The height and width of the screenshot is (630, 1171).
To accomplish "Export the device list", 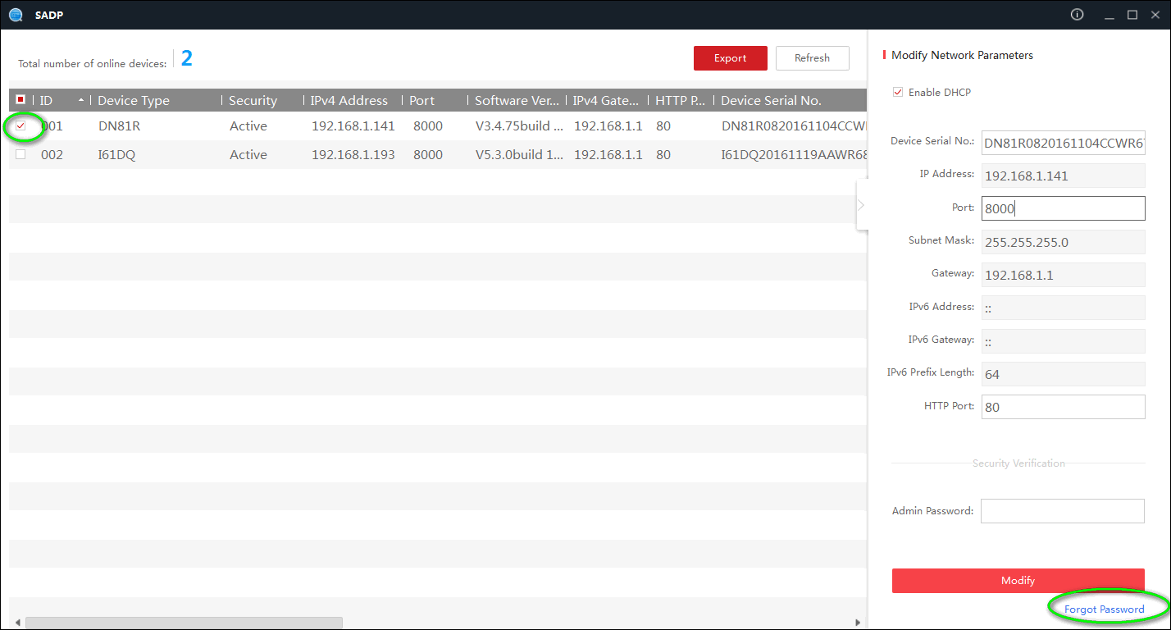I will 730,57.
